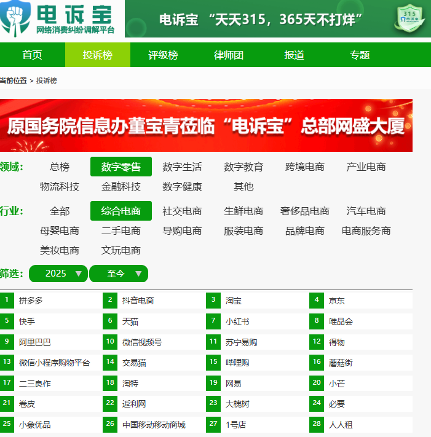Go to 首页 in the navigation bar
Screen dimensions: 431x437
tap(33, 55)
